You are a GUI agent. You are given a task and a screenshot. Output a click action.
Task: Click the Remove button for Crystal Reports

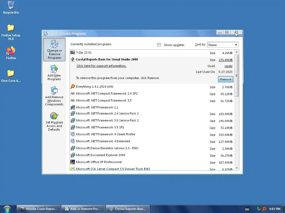click(x=225, y=79)
